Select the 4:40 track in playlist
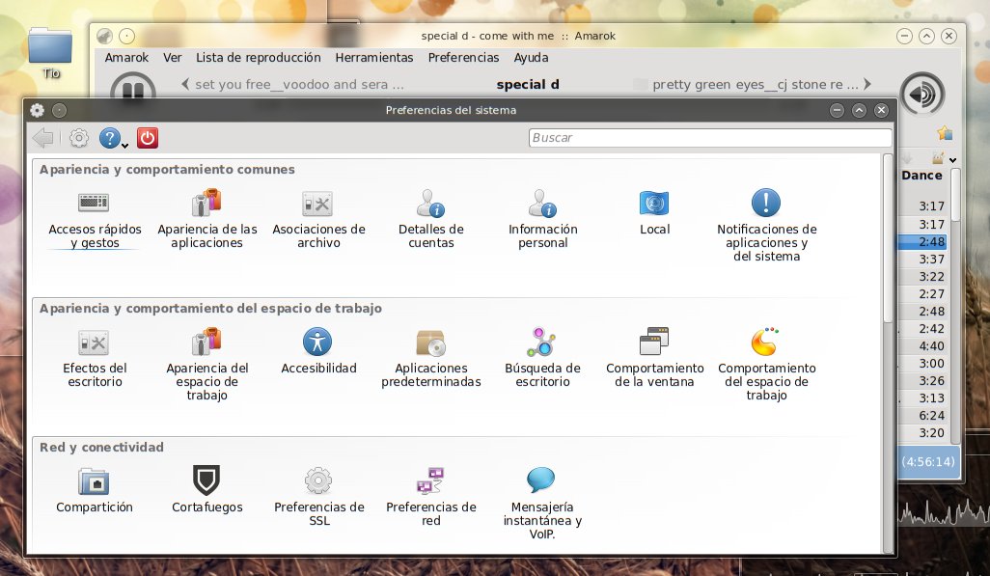Viewport: 990px width, 576px height. [922, 346]
